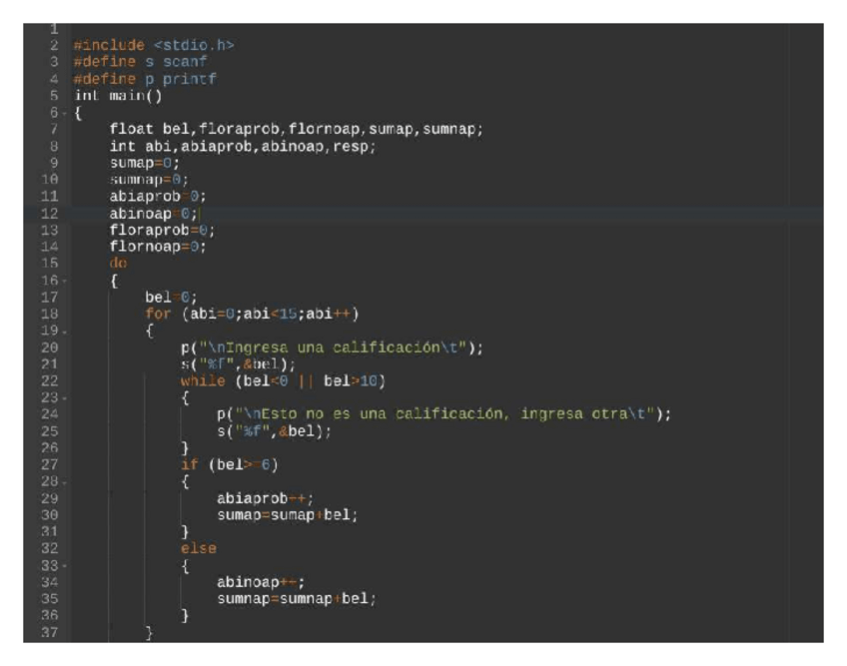Screen dimensions: 847x666
Task: Click the 'abiaprob=0;' statement
Action: click(x=158, y=196)
